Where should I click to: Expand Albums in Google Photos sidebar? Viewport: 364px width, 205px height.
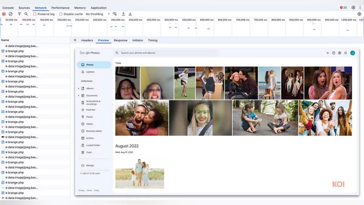point(79,88)
